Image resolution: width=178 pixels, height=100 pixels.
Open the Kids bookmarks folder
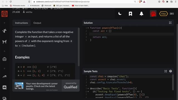[x=5, y=6]
